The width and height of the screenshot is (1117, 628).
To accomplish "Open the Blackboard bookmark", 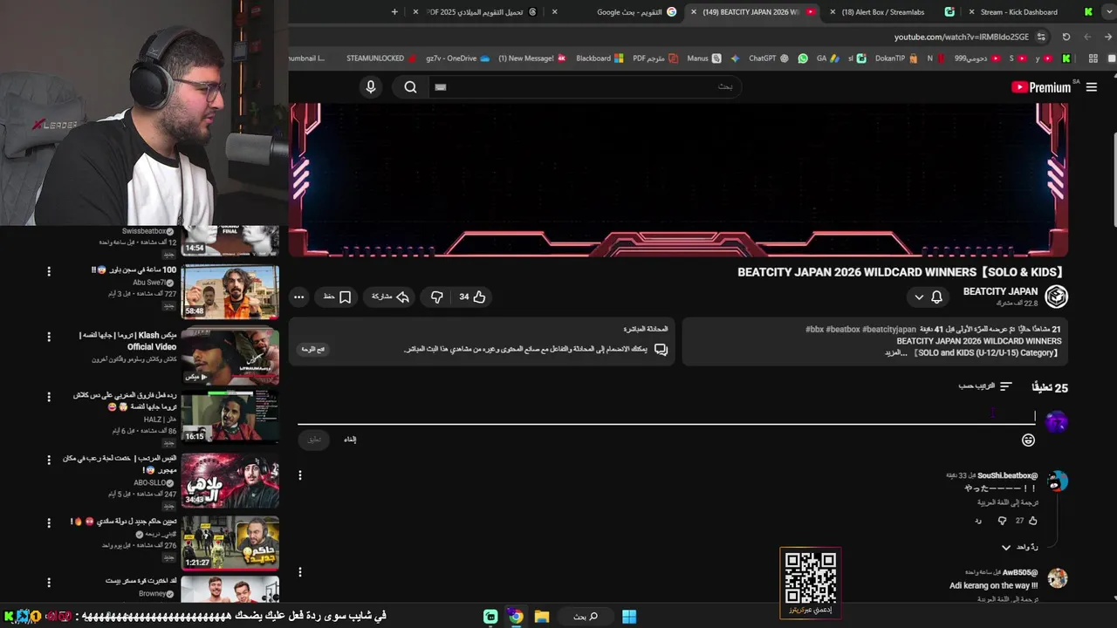I will pos(600,58).
